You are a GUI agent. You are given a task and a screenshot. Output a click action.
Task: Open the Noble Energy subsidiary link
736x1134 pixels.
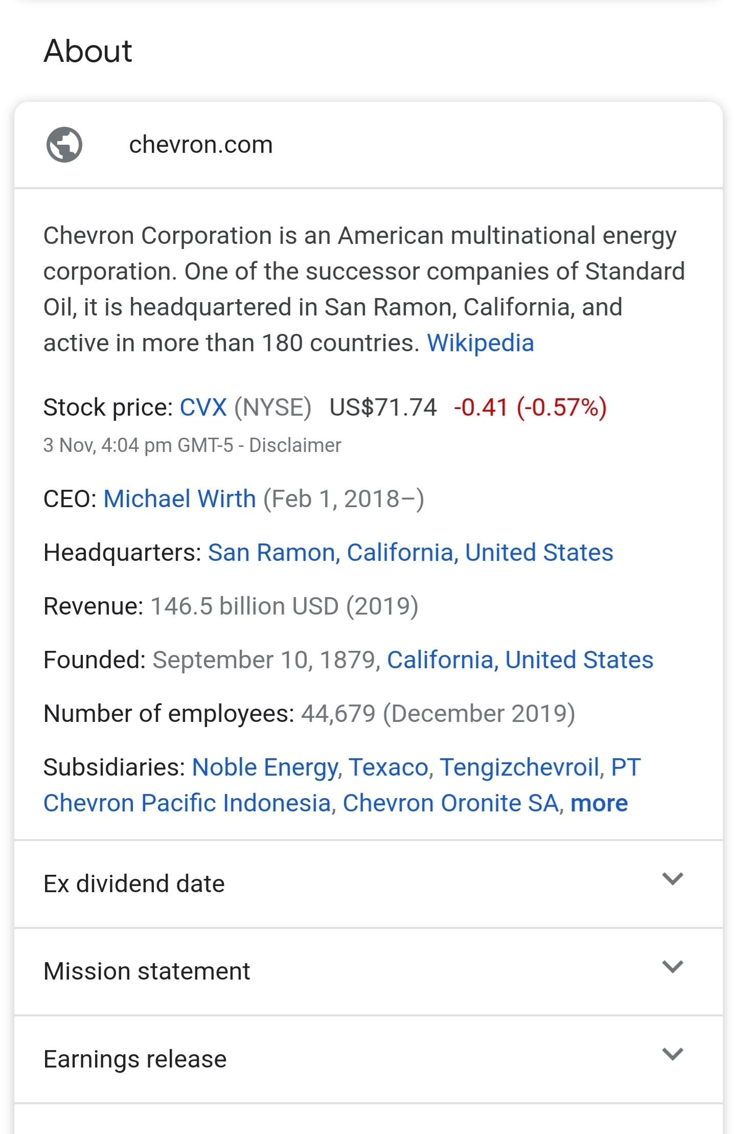click(265, 767)
